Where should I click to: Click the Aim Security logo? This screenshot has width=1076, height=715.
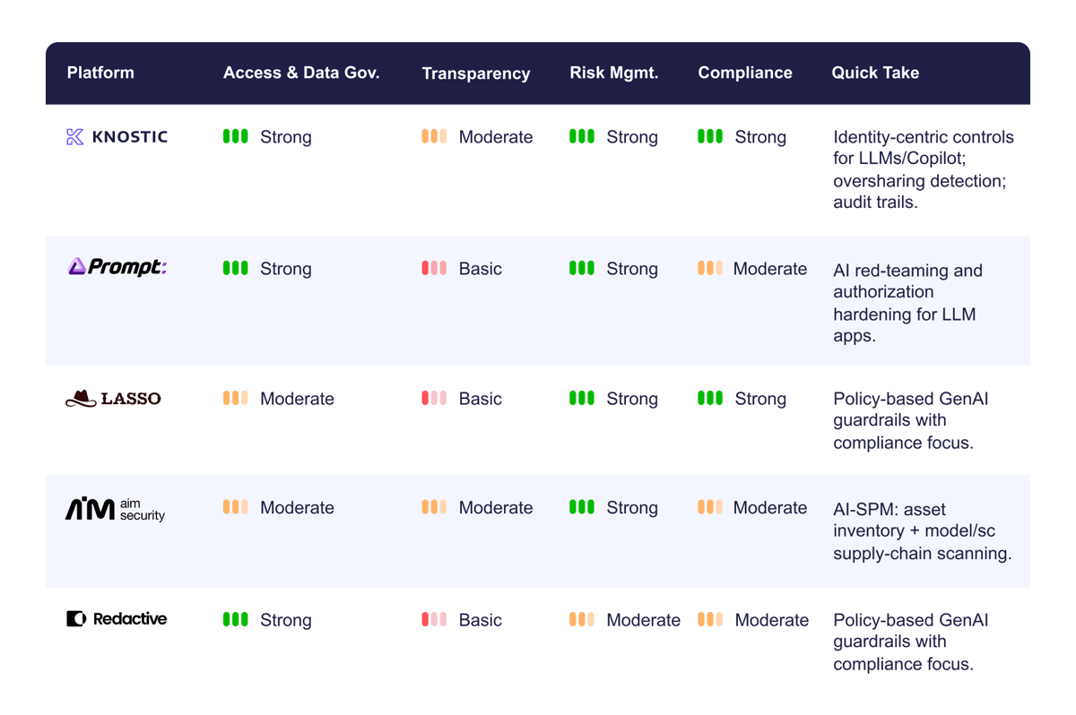tap(115, 509)
